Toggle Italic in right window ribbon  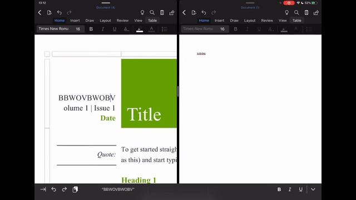(247, 29)
